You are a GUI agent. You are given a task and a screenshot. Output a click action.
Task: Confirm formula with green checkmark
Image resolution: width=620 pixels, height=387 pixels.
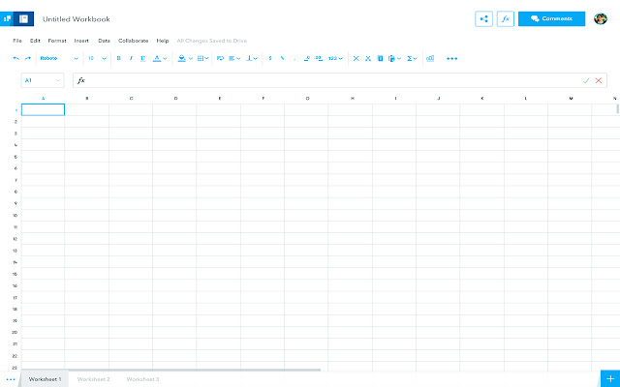click(586, 80)
